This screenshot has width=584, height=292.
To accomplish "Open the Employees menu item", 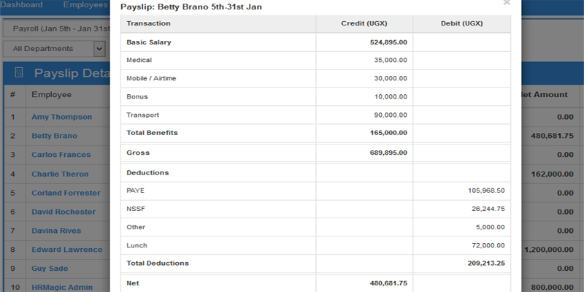I will 85,5.
